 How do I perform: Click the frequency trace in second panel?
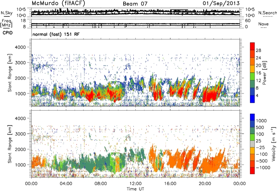pyautogui.click(x=135, y=24)
